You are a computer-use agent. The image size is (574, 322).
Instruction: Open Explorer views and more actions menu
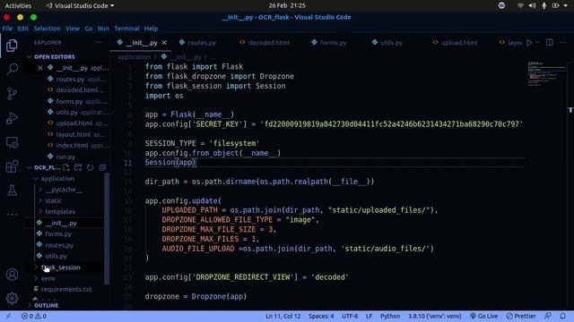coord(98,42)
